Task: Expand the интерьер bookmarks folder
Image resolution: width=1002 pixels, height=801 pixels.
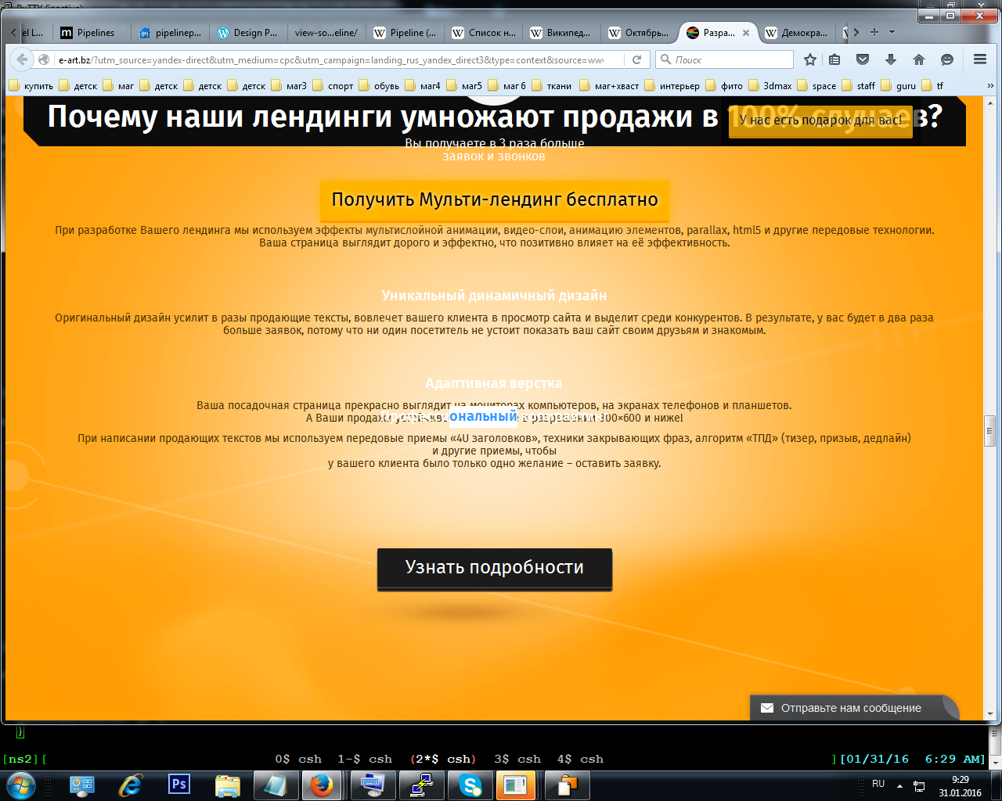Action: click(672, 86)
